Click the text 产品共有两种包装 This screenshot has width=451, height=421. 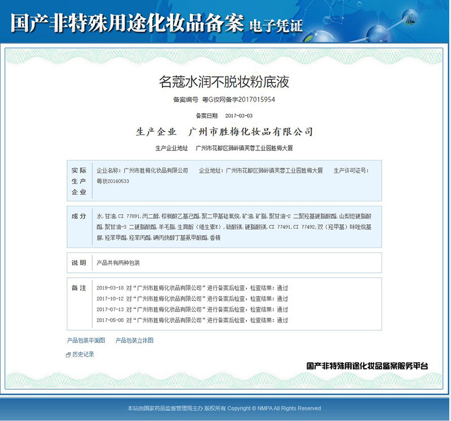118,263
